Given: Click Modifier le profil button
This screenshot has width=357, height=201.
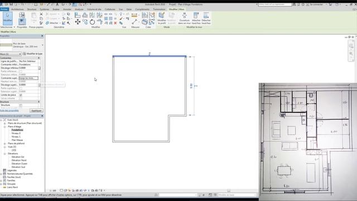Looking at the screenshot, I should point(162,18).
